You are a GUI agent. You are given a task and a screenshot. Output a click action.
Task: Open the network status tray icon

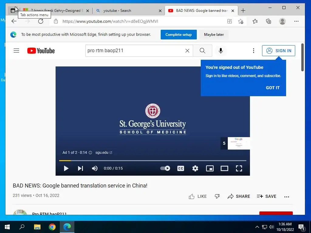pos(265,227)
